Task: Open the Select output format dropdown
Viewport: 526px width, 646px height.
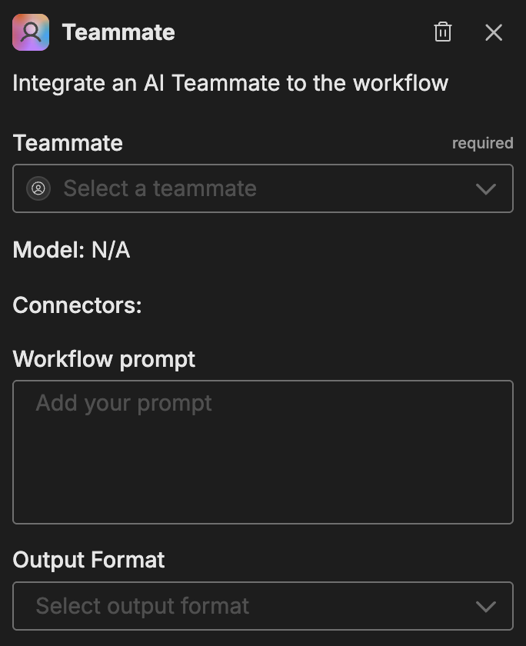Action: click(263, 606)
